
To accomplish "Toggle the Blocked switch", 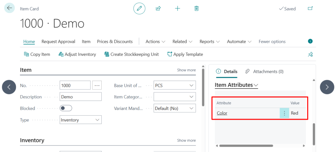I will (66, 108).
